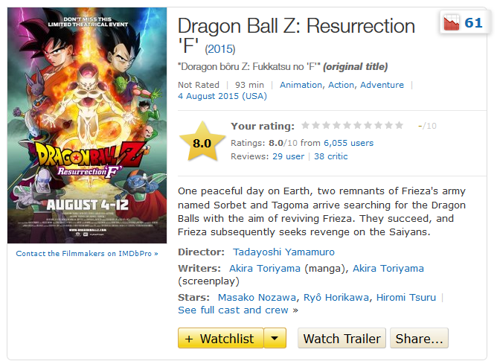Rate the movie one star
The height and width of the screenshot is (364, 497).
point(305,126)
